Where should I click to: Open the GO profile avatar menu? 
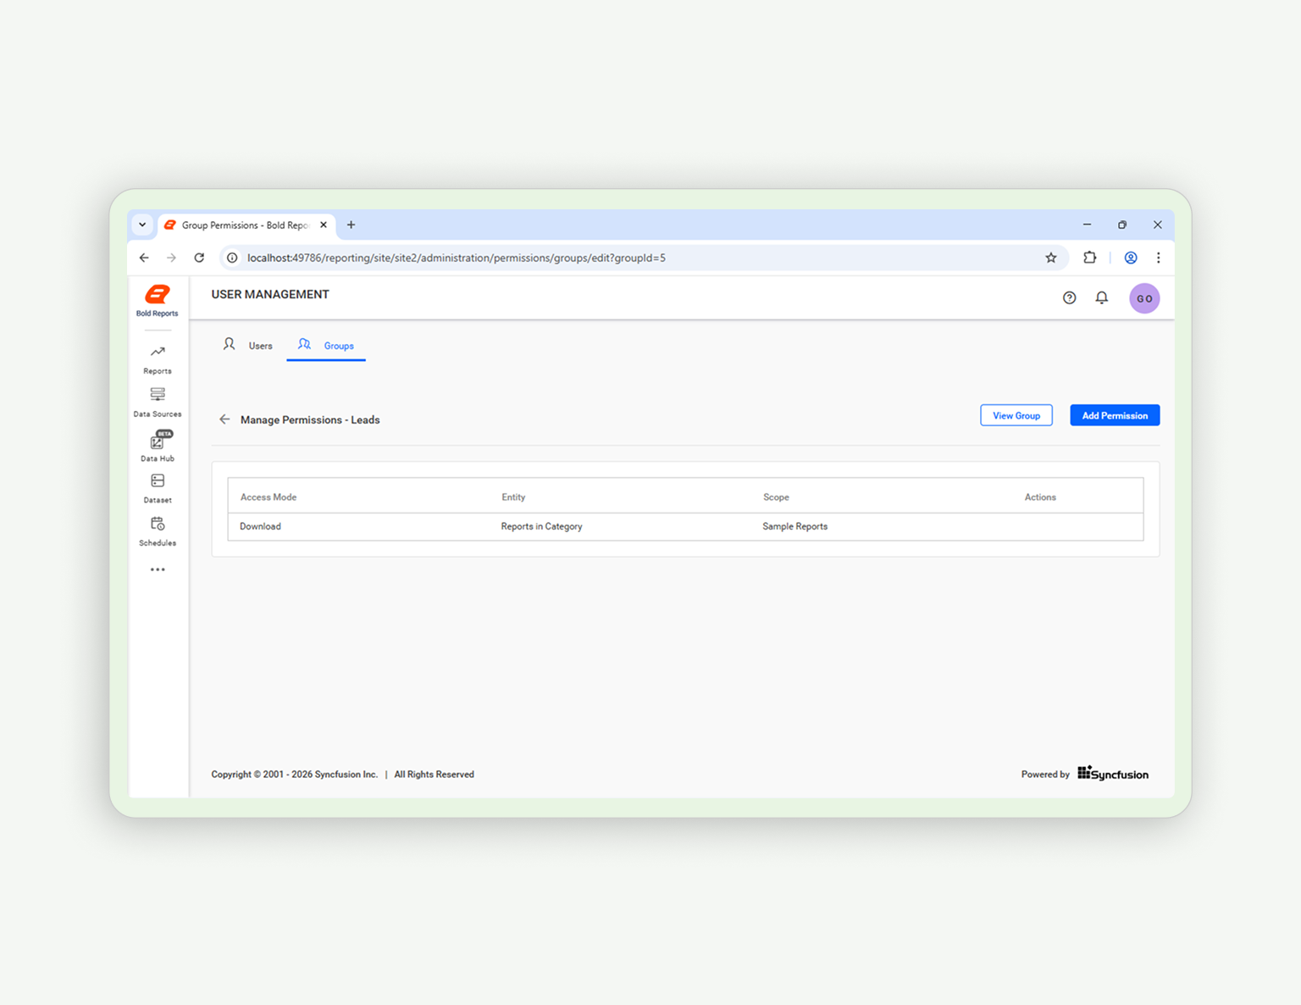coord(1144,297)
